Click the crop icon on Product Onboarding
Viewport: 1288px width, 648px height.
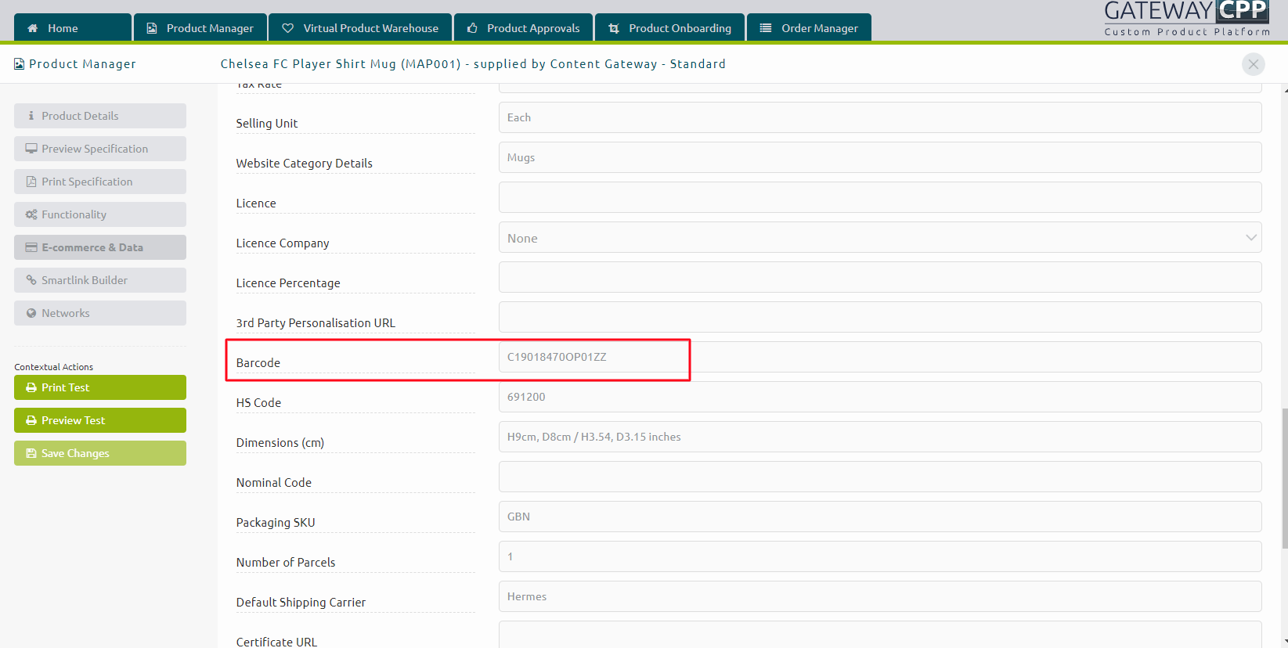[614, 28]
